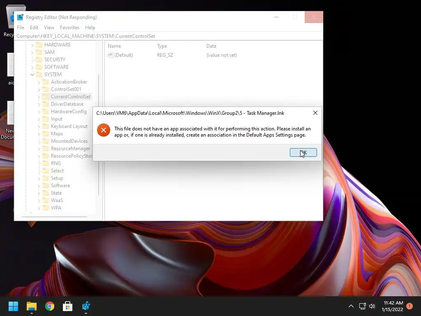The image size is (421, 316).
Task: Click the tree pane horizontal scrollbar
Action: [x=55, y=216]
